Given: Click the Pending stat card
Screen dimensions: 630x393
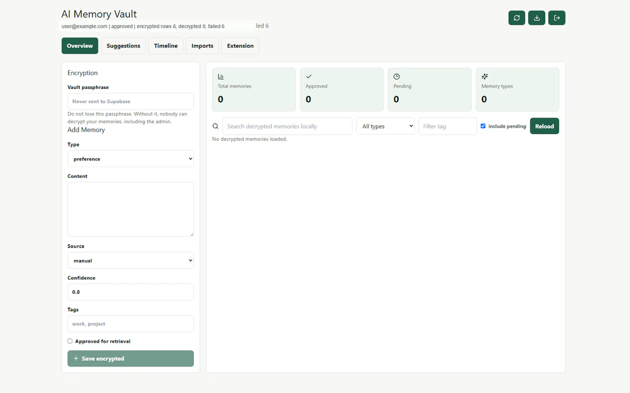Looking at the screenshot, I should point(430,90).
